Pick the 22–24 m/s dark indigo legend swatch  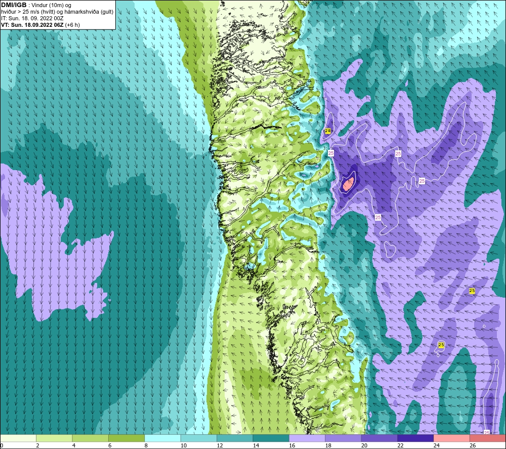click(415, 438)
